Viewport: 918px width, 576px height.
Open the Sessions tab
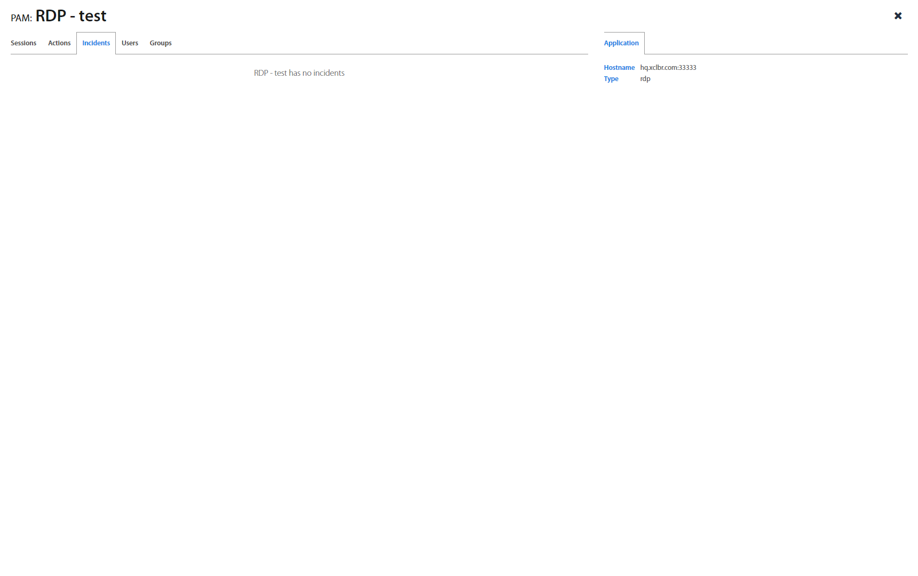pyautogui.click(x=23, y=43)
